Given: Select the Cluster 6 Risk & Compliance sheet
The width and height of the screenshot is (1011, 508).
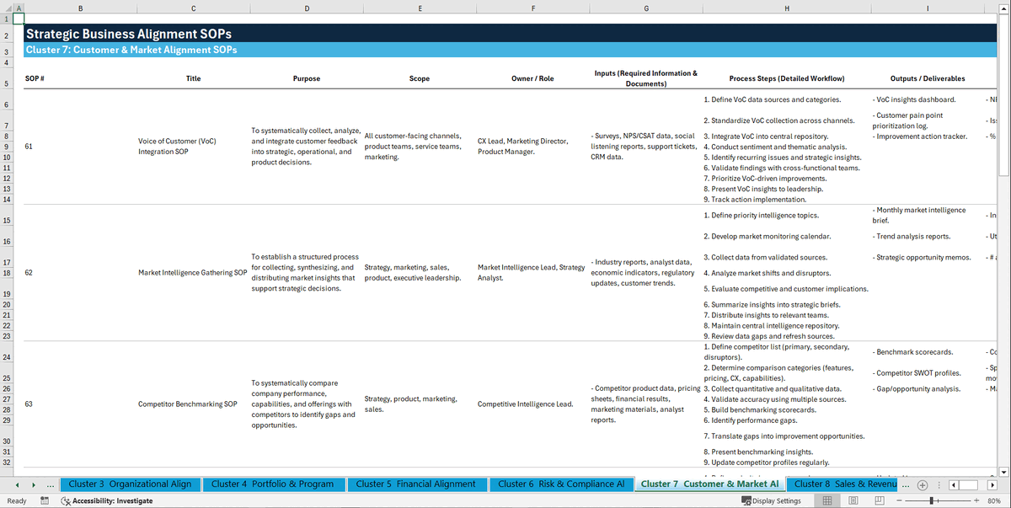Looking at the screenshot, I should pyautogui.click(x=561, y=484).
